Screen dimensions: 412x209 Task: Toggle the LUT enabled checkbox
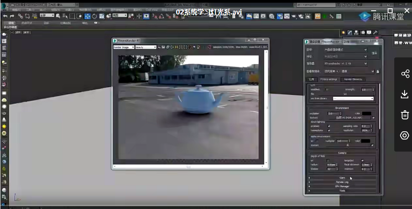click(x=327, y=89)
